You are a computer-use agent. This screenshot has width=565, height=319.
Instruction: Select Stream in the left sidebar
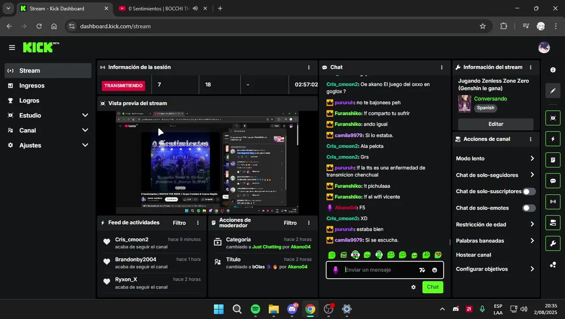(48, 70)
